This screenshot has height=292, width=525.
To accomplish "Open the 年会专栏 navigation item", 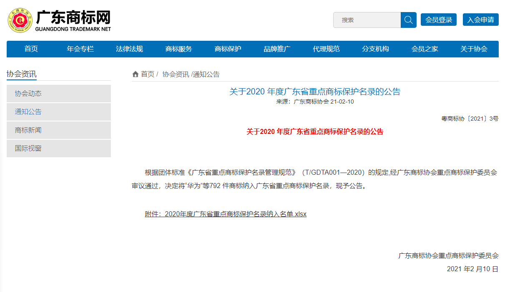I will [80, 49].
